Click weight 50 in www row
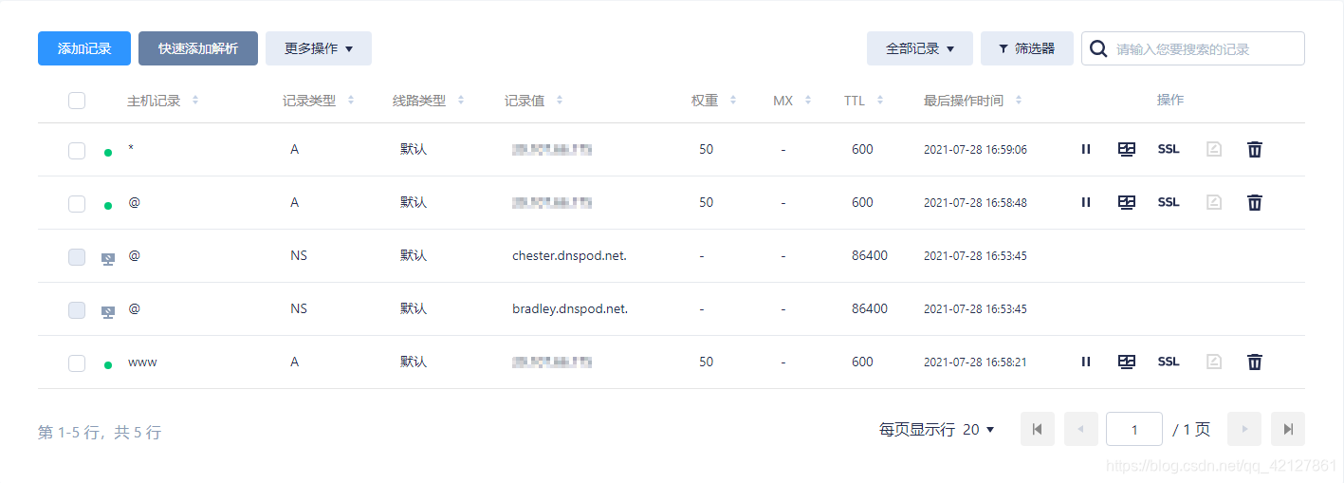Image resolution: width=1344 pixels, height=483 pixels. click(706, 362)
